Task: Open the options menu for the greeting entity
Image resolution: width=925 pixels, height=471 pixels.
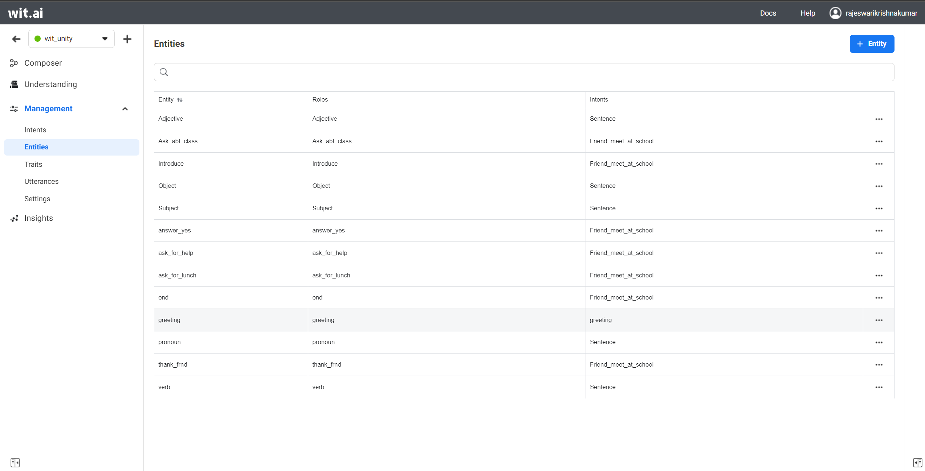Action: pos(879,320)
